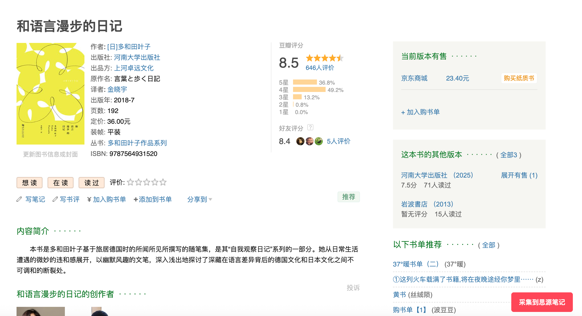Open the 分享到 dropdown
Image resolution: width=582 pixels, height=316 pixels.
(x=199, y=200)
